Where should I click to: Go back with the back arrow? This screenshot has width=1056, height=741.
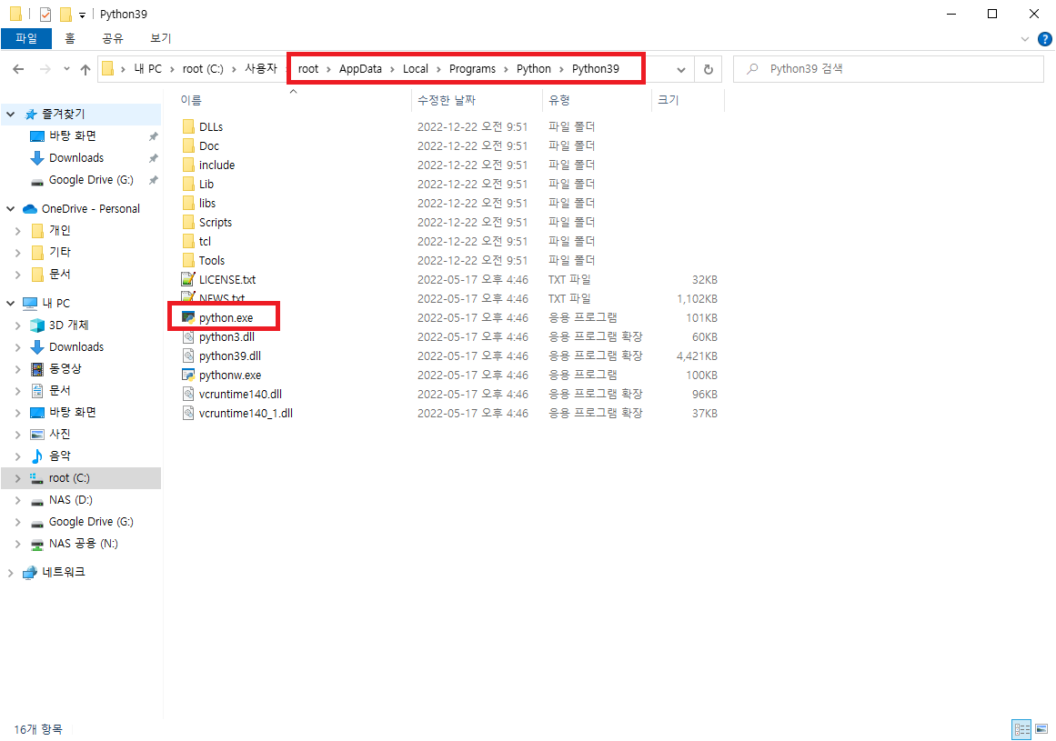[19, 69]
